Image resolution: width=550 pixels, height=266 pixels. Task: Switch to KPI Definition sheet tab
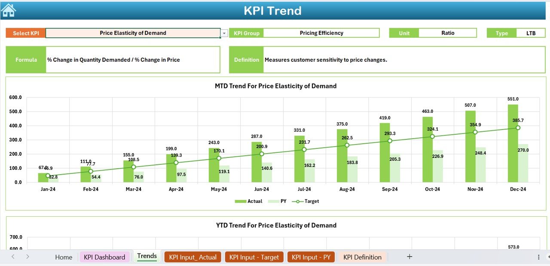(362, 257)
